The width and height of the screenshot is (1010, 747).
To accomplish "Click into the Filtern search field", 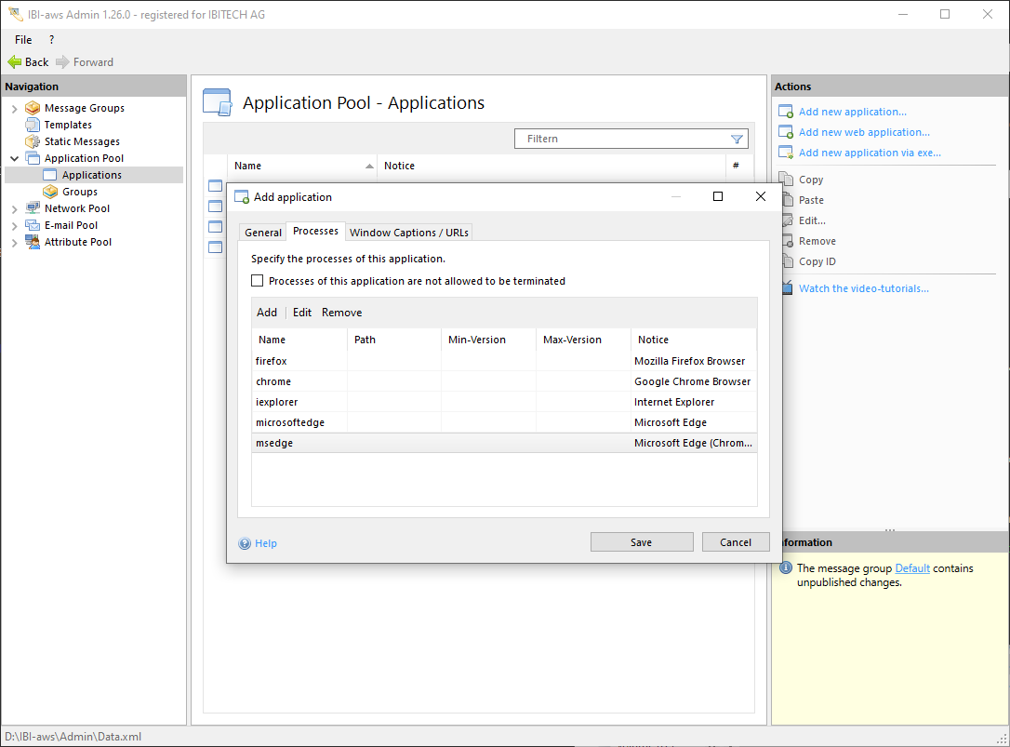I will (623, 139).
